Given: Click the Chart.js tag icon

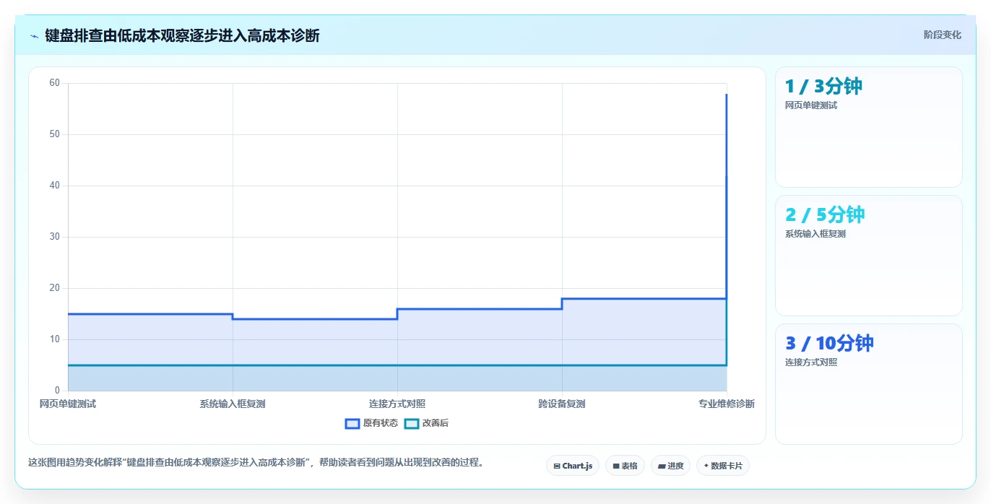Looking at the screenshot, I should tap(557, 466).
